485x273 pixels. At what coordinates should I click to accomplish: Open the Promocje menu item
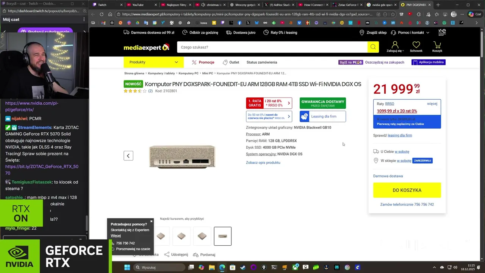(203, 62)
